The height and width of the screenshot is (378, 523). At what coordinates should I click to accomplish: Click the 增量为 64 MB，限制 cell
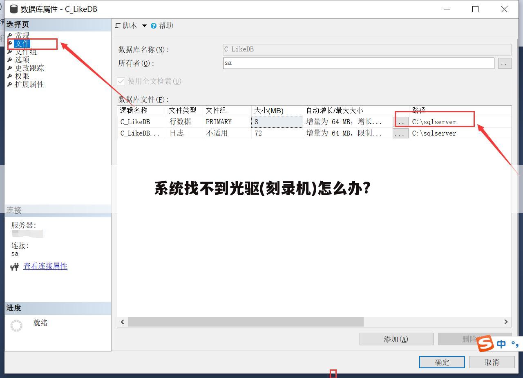pos(348,133)
